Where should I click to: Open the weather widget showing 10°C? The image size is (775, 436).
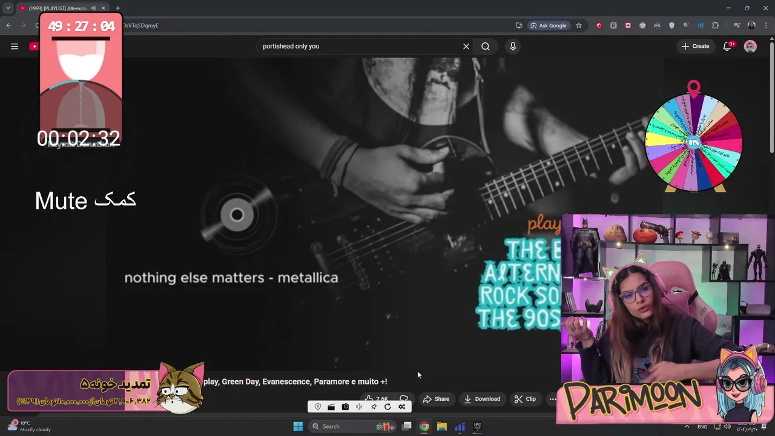[x=29, y=426]
